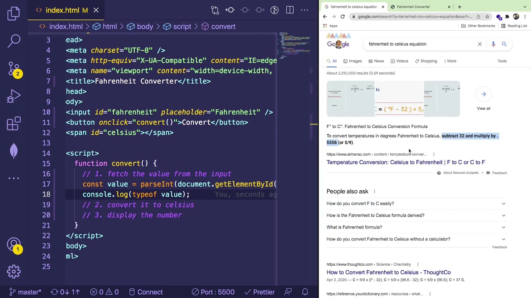Viewport: 531px width, 298px height.
Task: Open notifications bell in status bar
Action: [x=305, y=292]
